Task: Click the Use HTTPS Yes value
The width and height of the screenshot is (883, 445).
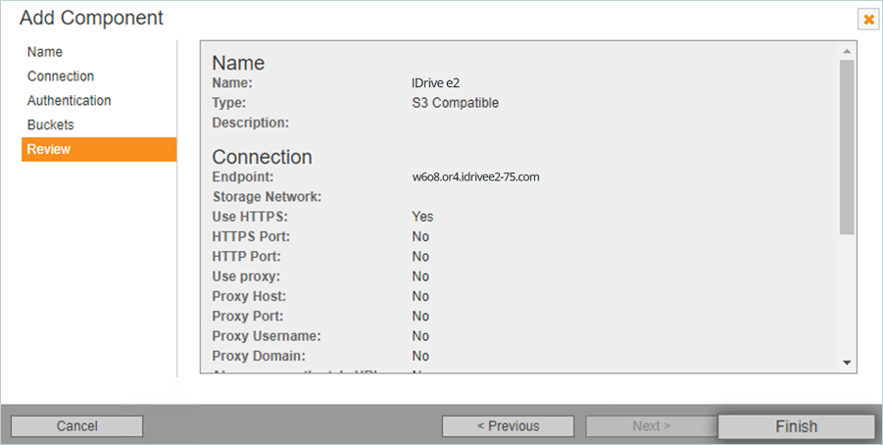Action: pyautogui.click(x=422, y=217)
